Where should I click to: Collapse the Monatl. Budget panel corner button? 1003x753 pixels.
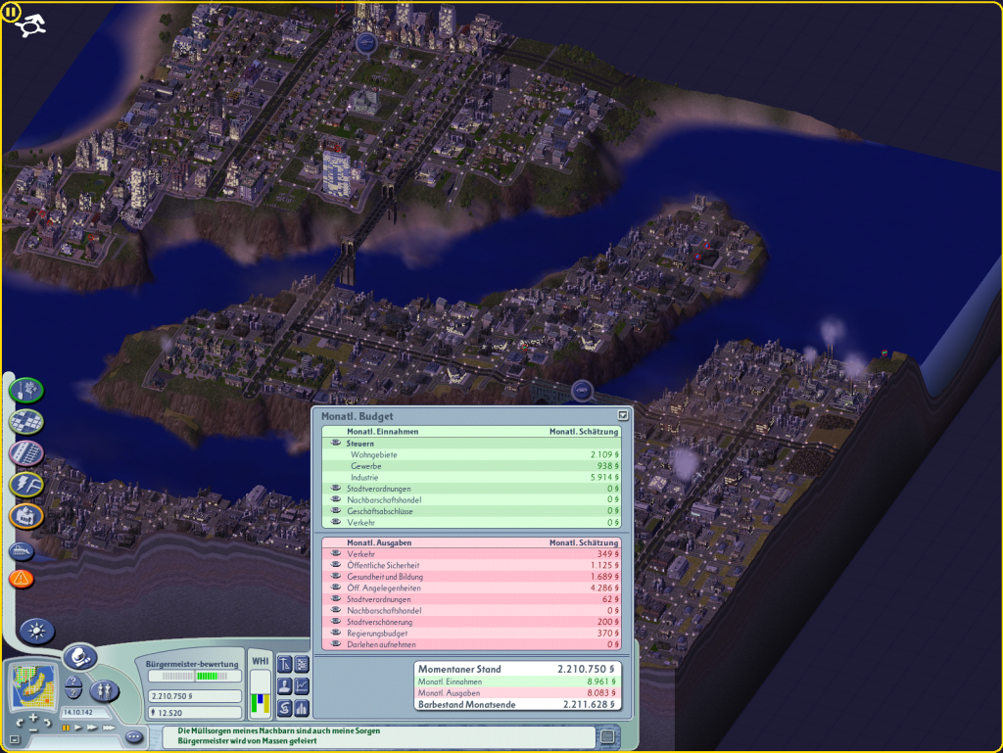(623, 415)
